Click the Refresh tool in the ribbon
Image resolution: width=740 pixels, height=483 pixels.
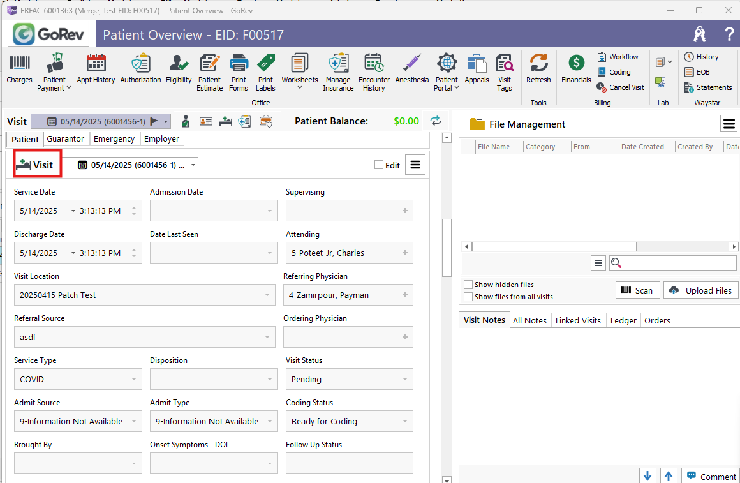tap(538, 69)
